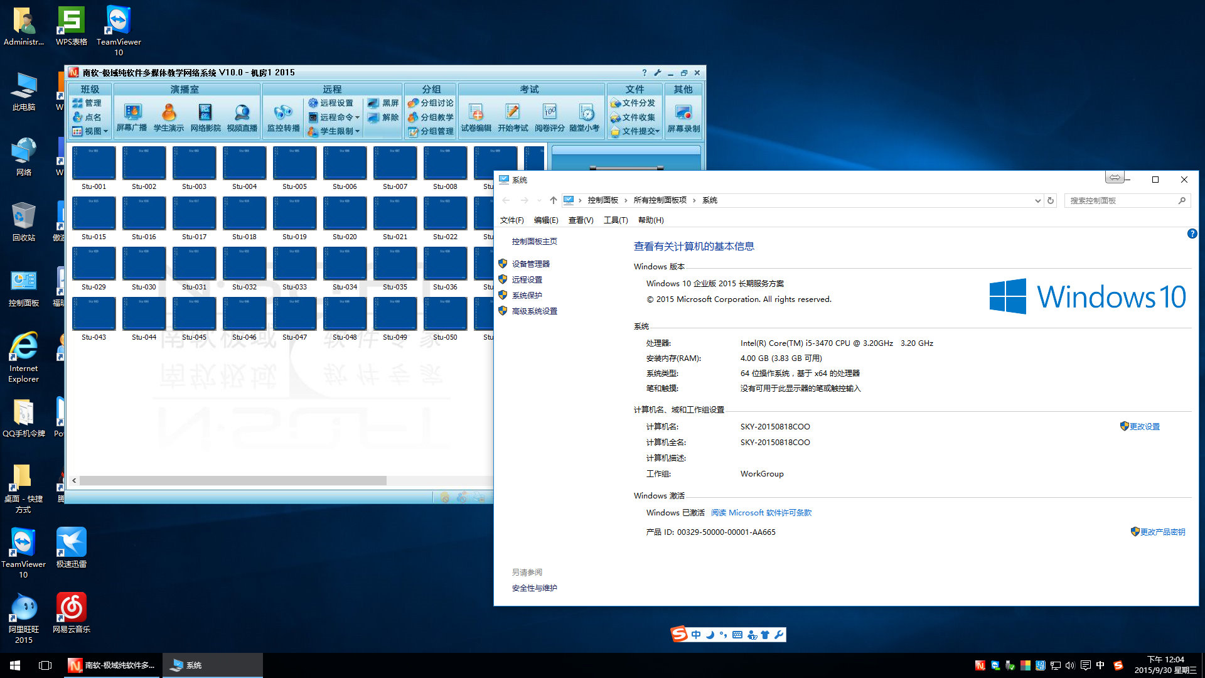Expand the 视图 view dropdown

(91, 131)
